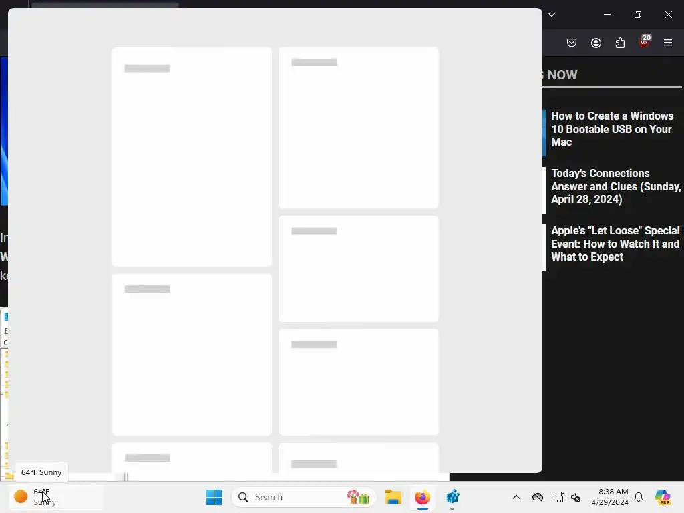This screenshot has height=513, width=684.
Task: Switch to Firefox in the taskbar
Action: (422, 497)
